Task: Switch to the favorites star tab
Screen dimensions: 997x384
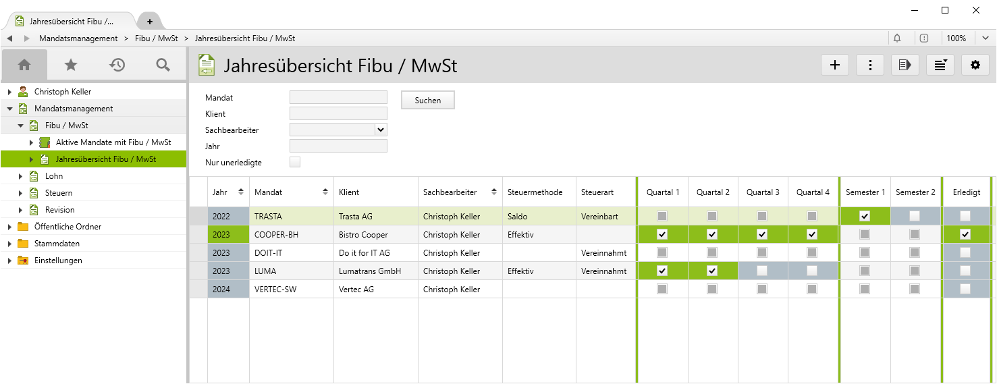Action: [71, 65]
